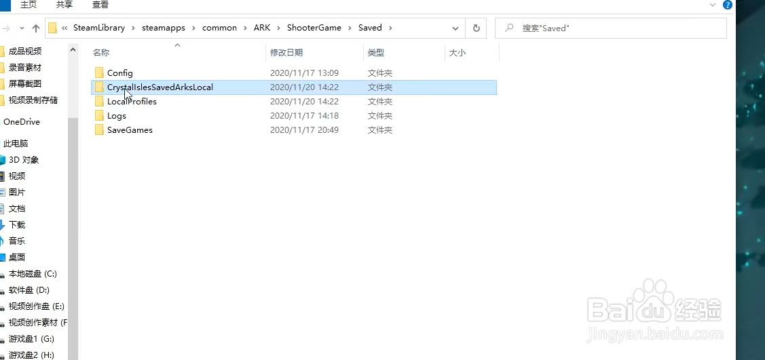Open 音乐 in the navigation pane
The height and width of the screenshot is (360, 765).
[17, 241]
